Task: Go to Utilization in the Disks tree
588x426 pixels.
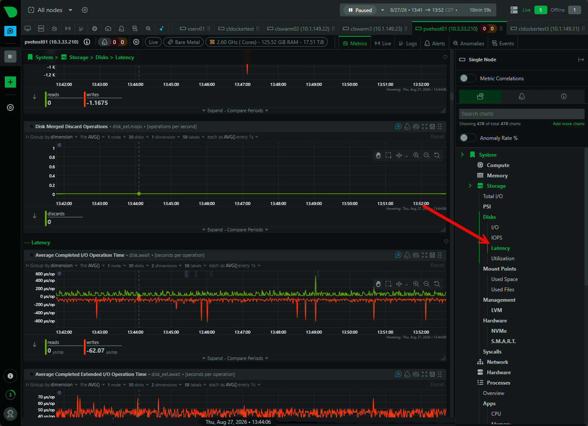Action: click(502, 258)
